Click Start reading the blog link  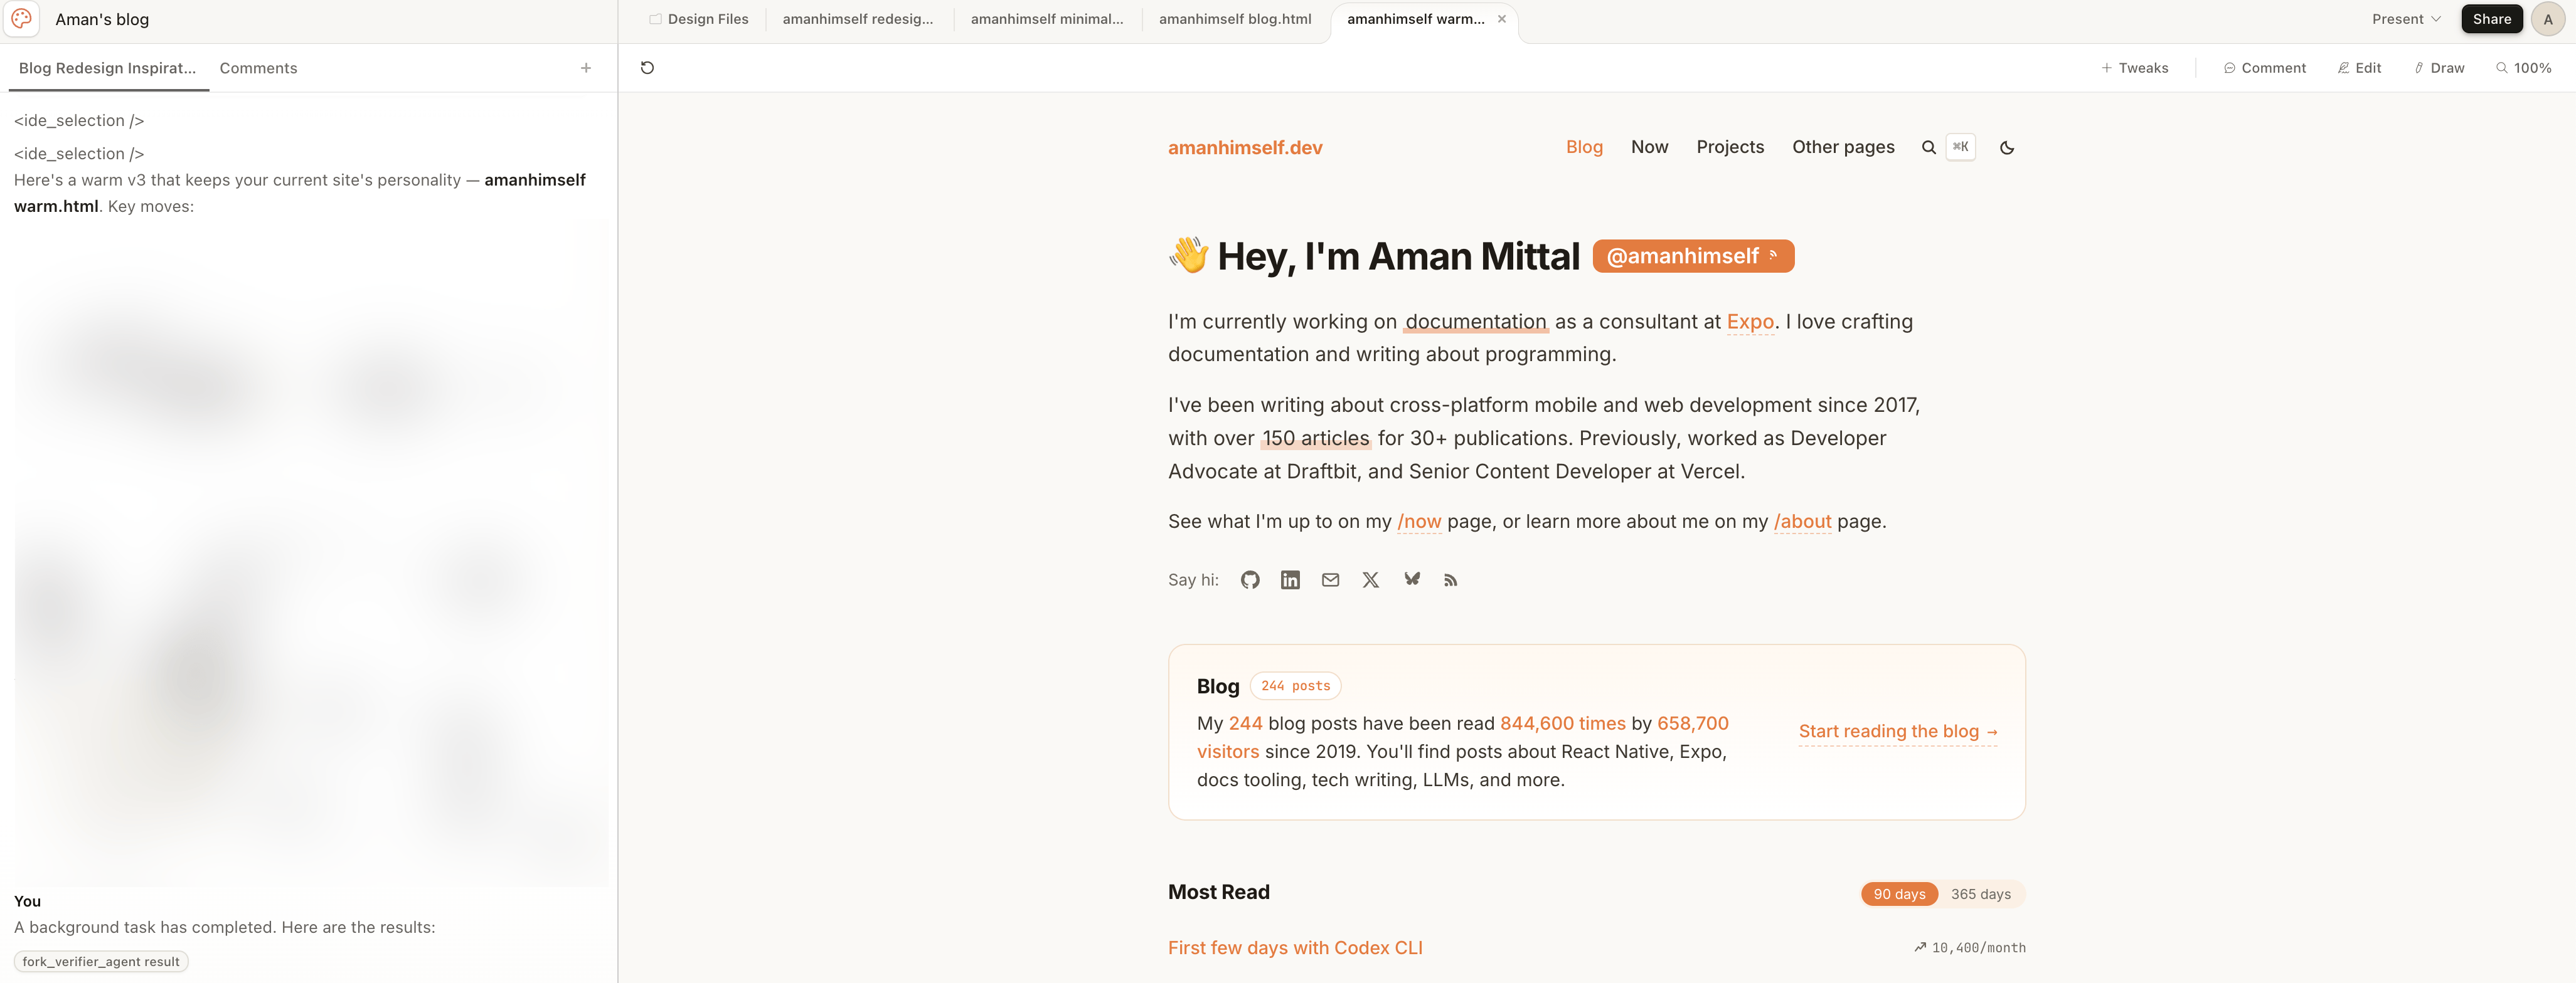click(x=1897, y=731)
